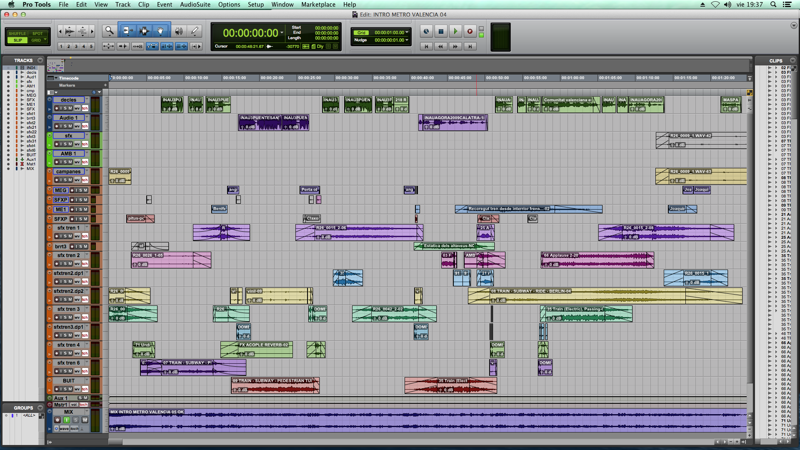Open the Tracks list menu arrow
800x450 pixels.
pos(40,60)
